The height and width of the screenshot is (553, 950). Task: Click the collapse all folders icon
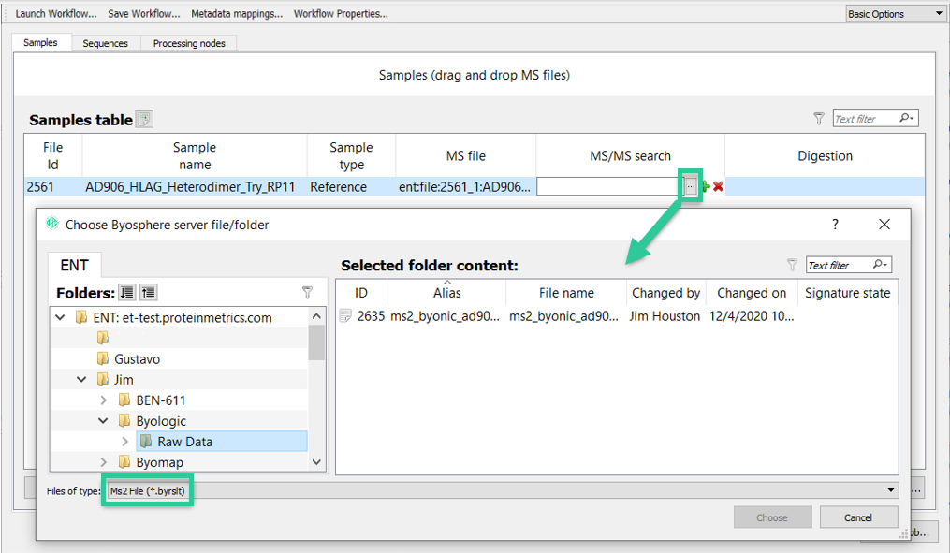point(149,293)
